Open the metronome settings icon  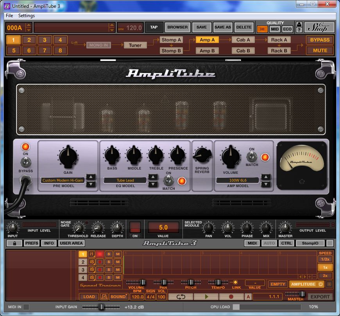pos(104,296)
